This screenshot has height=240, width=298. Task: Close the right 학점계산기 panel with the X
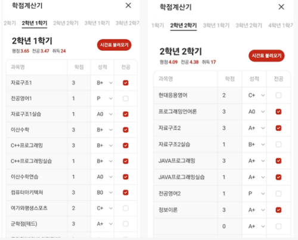tap(281, 7)
